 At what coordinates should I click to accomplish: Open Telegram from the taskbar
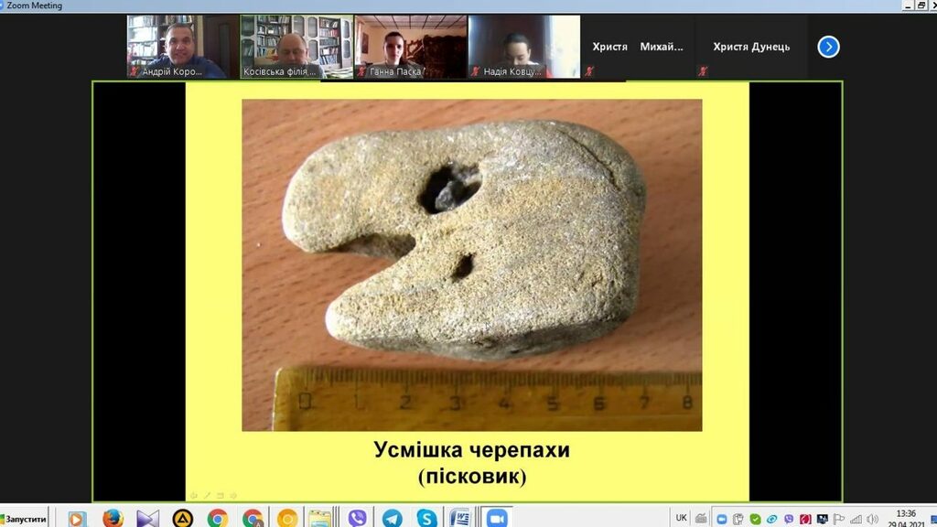tap(392, 519)
